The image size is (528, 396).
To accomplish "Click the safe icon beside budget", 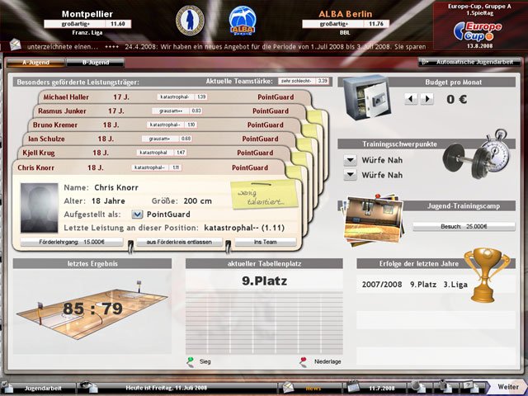I will click(366, 97).
